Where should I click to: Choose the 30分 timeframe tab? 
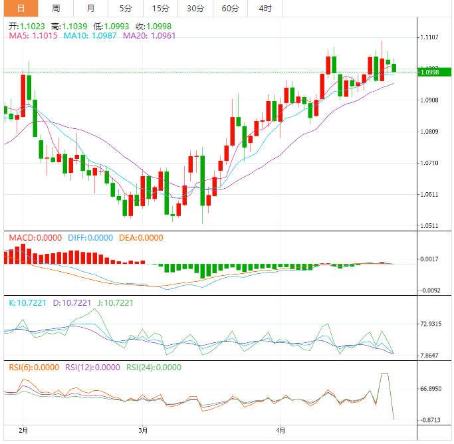pyautogui.click(x=195, y=8)
